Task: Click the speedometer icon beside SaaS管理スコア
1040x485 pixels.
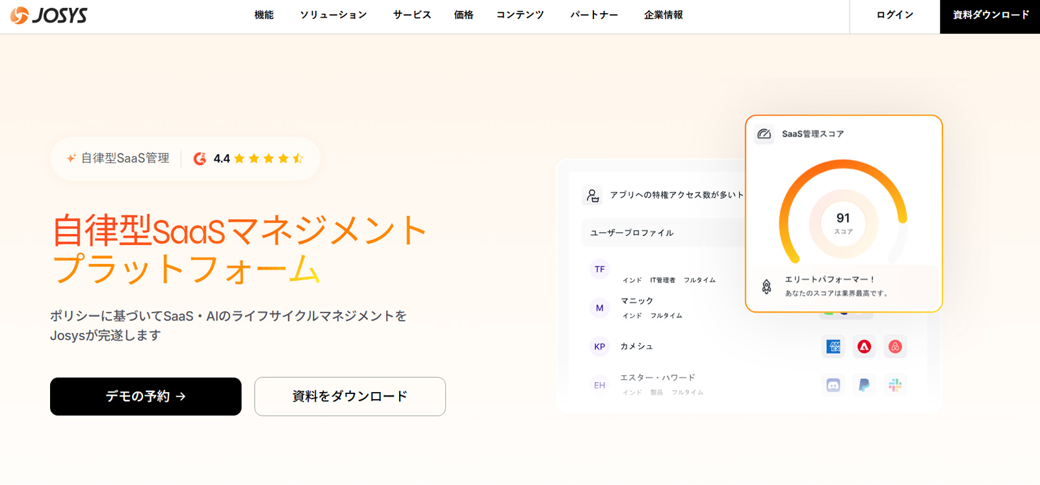Action: coord(764,134)
